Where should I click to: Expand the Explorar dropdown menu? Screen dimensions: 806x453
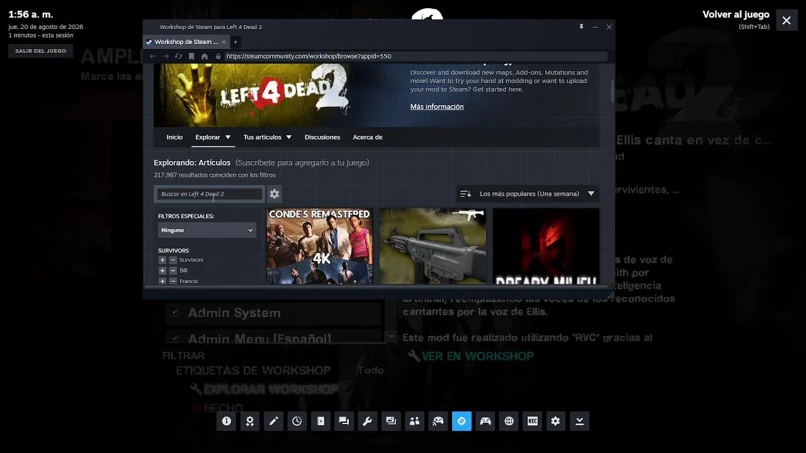coord(213,137)
